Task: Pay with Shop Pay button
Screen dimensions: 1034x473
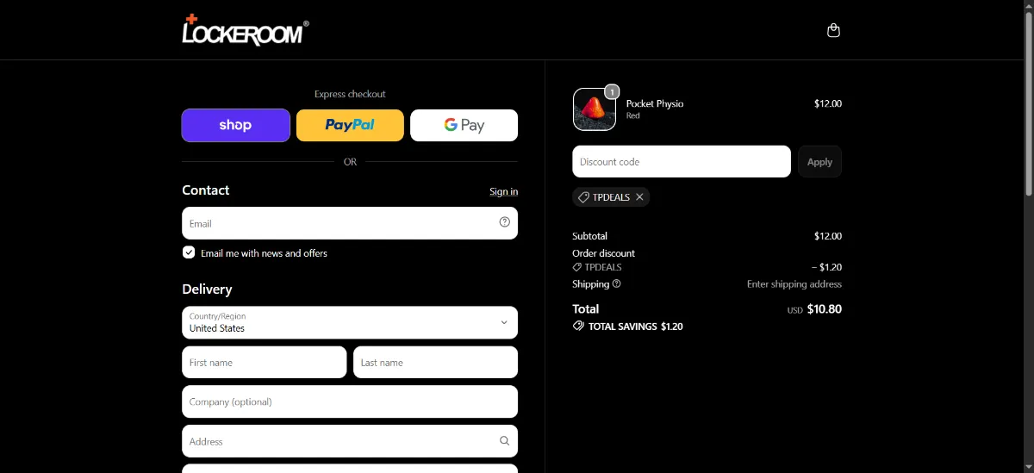Action: pos(236,125)
